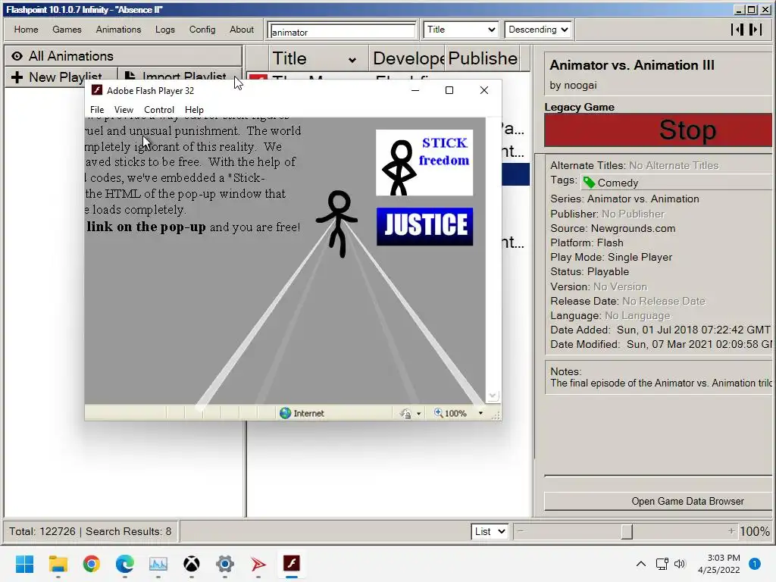Click the red arrow app icon in taskbar
This screenshot has height=582, width=776.
[x=258, y=564]
